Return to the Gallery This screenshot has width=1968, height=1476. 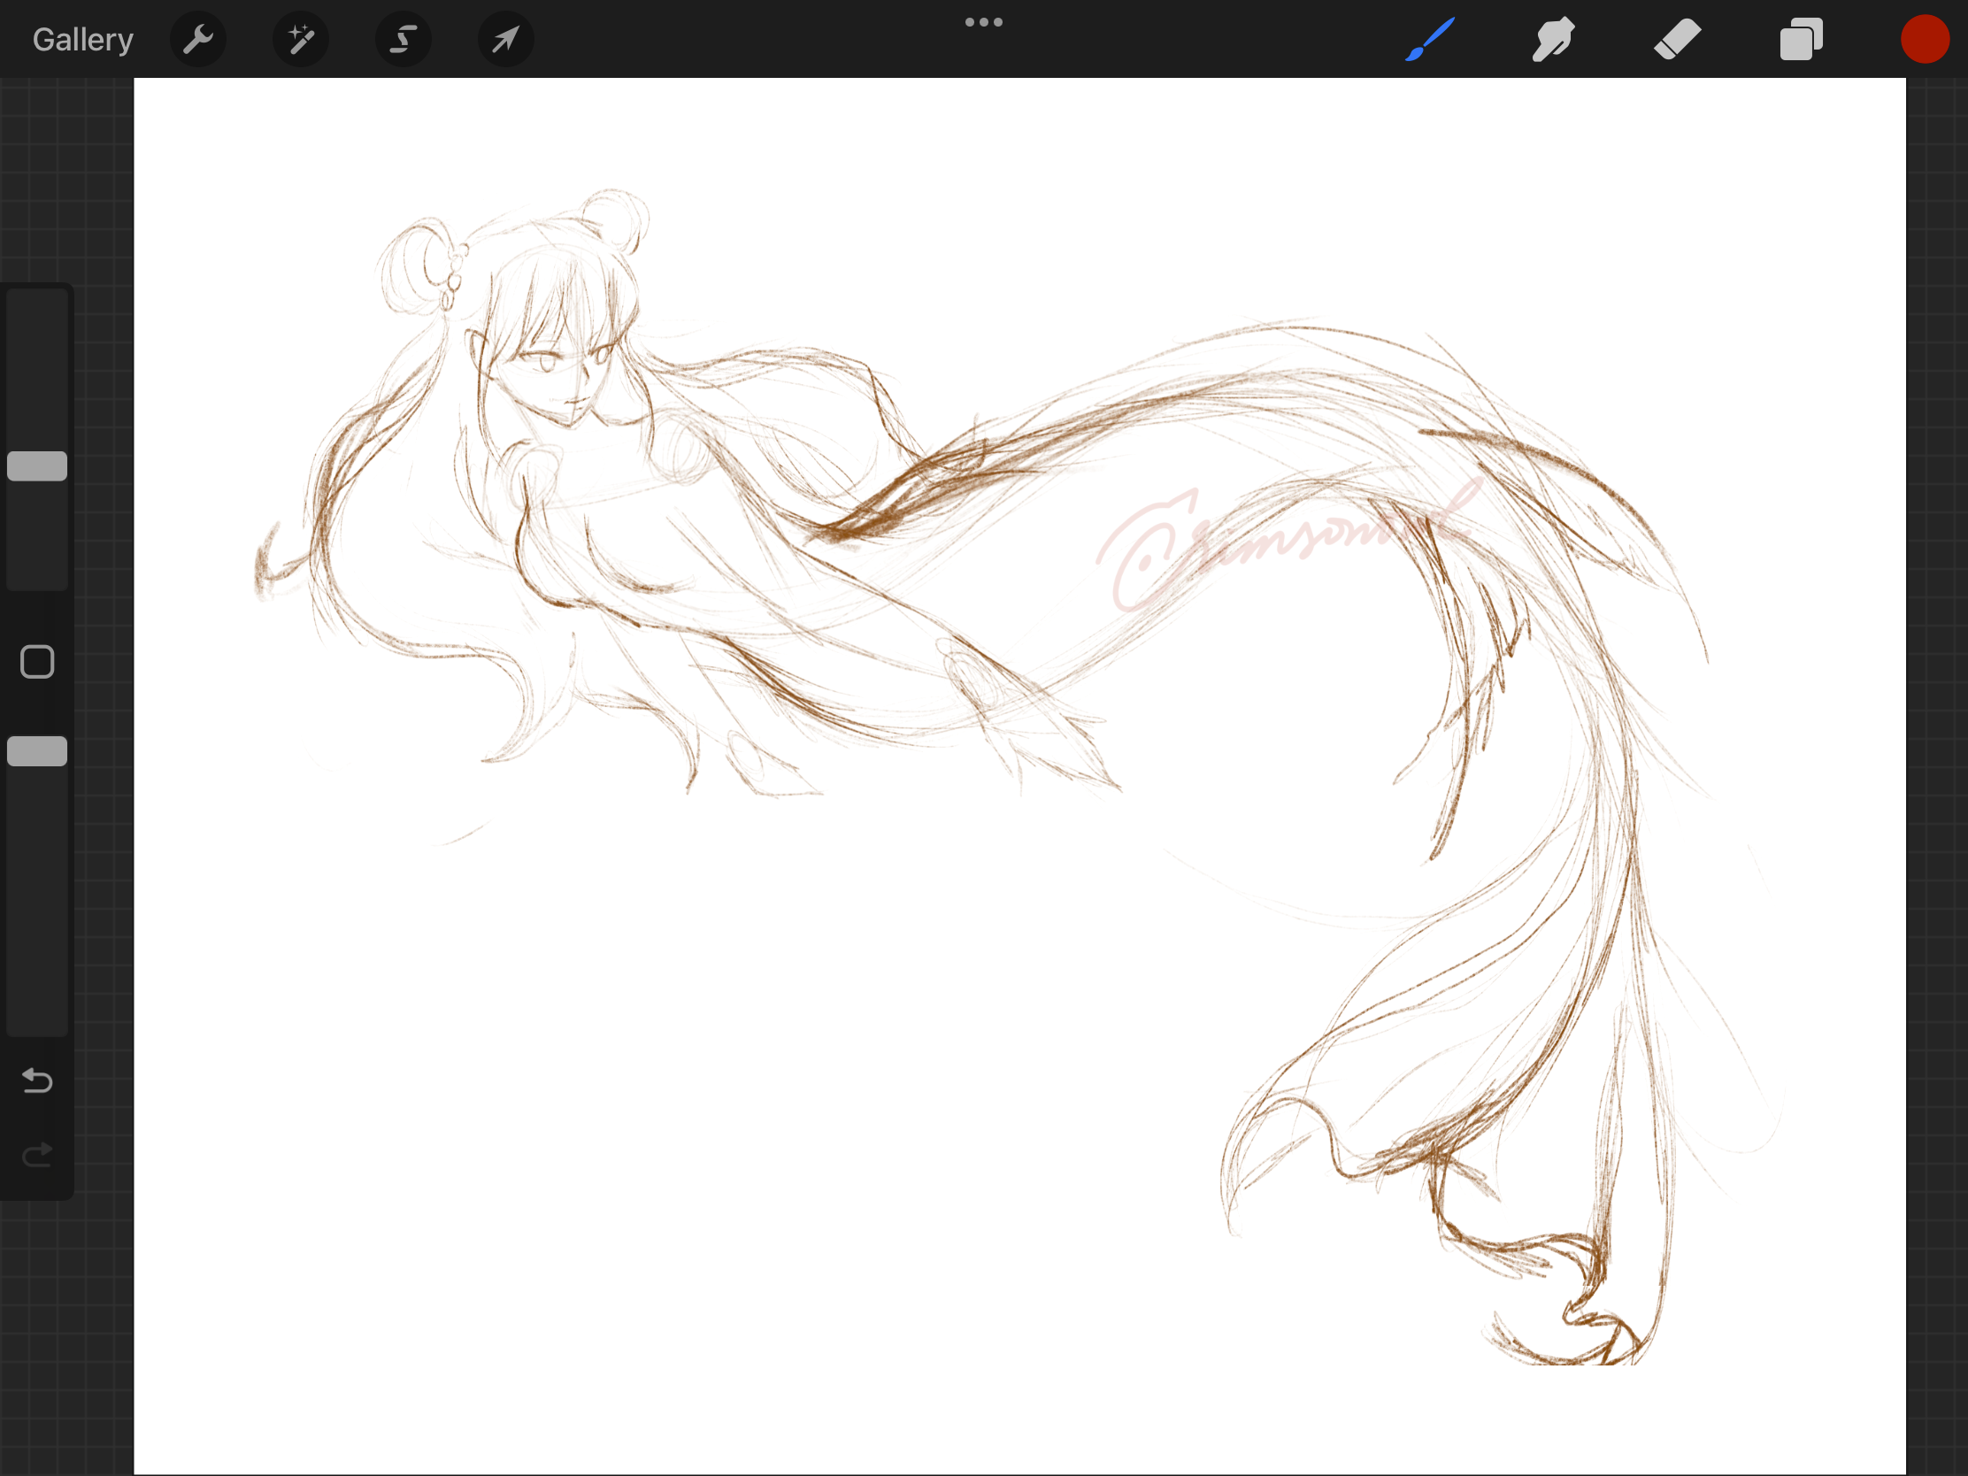click(83, 40)
